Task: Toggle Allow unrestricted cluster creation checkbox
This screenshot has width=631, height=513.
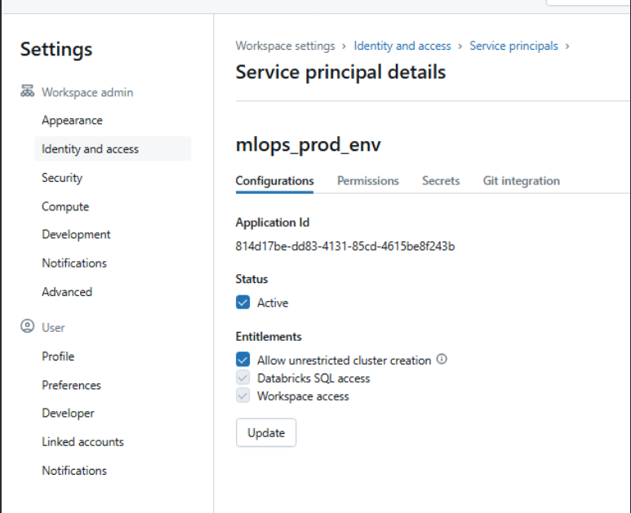Action: point(242,360)
